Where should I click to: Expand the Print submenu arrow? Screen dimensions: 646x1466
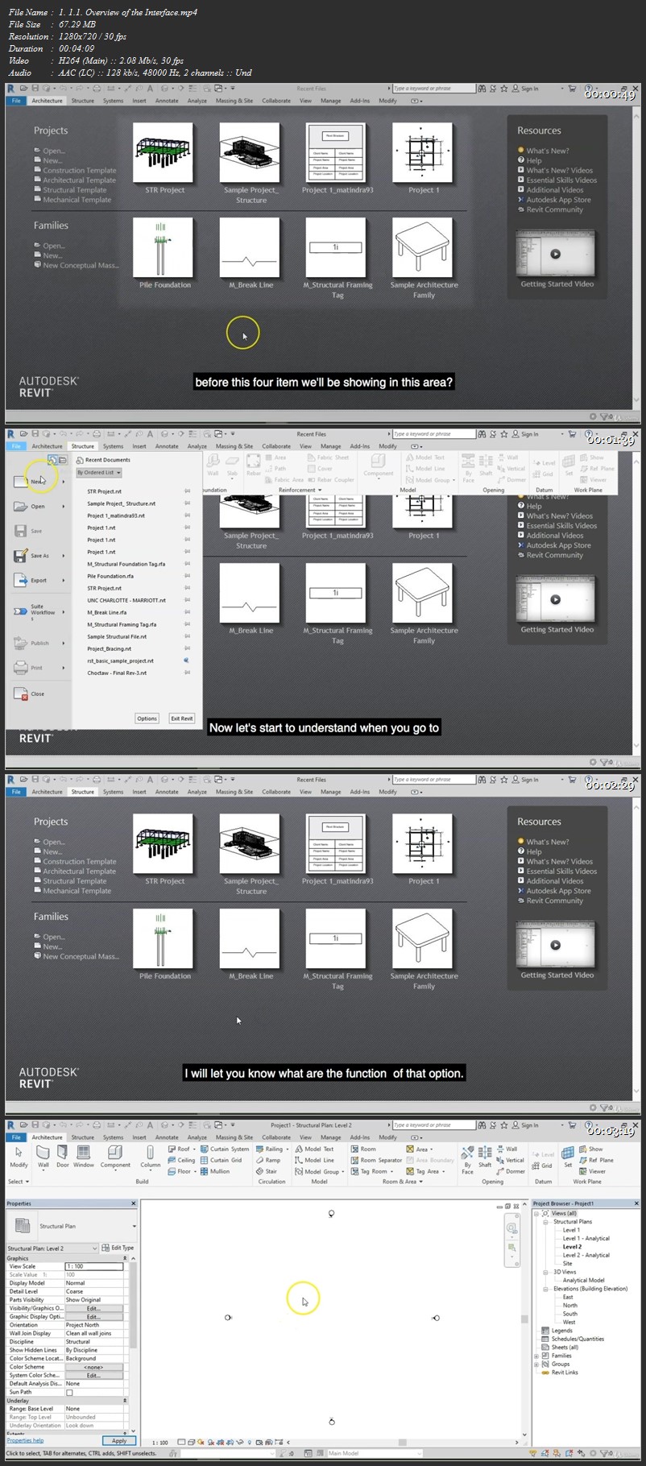[x=64, y=668]
